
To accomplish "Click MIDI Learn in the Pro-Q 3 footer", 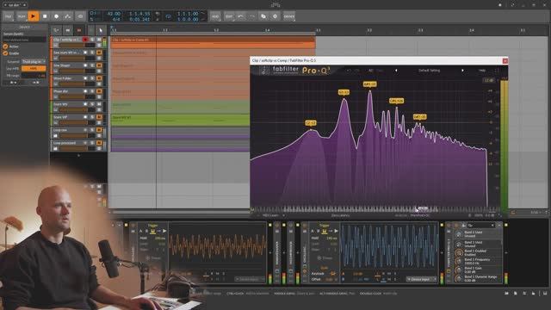I will (x=270, y=215).
